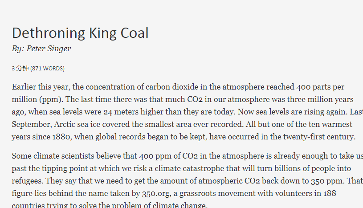
Task: Click the word September
Action: click(x=32, y=125)
